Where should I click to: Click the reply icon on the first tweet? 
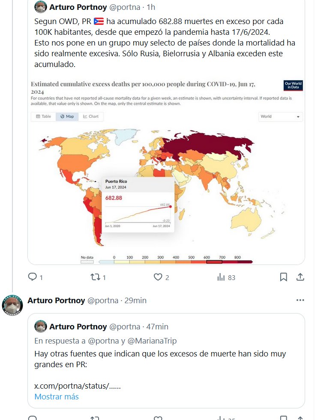(x=33, y=277)
